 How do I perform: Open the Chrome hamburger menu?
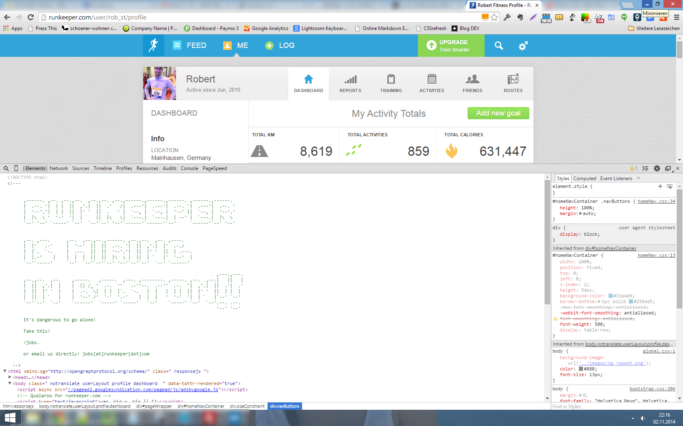676,17
